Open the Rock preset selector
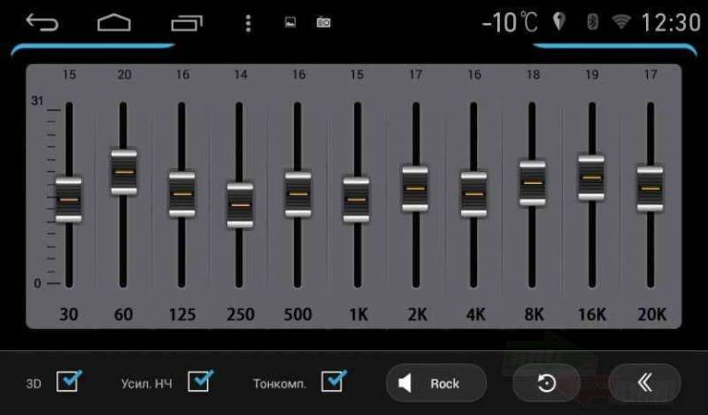Screen dimensions: 708x415 click(436, 383)
